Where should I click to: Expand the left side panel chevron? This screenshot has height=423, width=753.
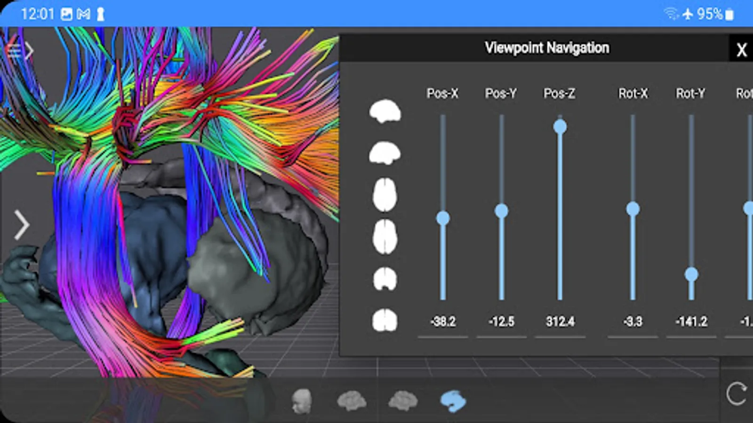tap(21, 225)
